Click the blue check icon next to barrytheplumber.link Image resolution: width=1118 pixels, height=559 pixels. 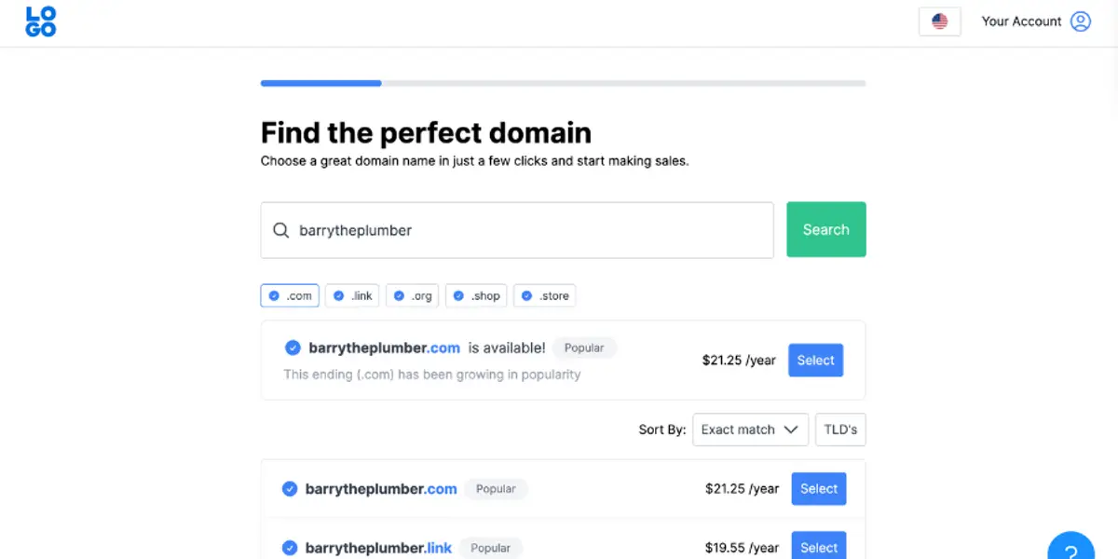pyautogui.click(x=292, y=548)
